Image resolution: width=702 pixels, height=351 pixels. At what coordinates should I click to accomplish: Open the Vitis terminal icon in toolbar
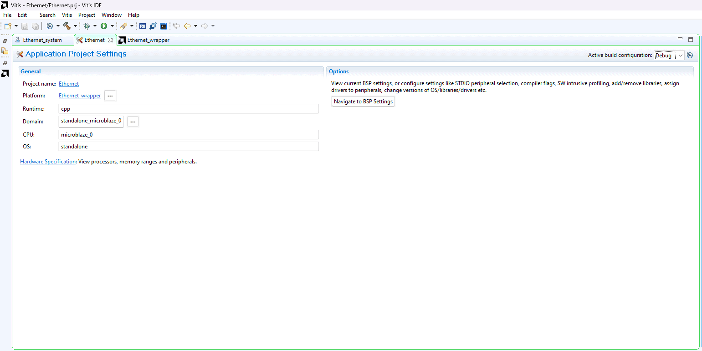coord(164,26)
